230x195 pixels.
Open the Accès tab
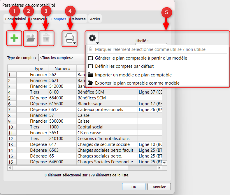click(95, 19)
